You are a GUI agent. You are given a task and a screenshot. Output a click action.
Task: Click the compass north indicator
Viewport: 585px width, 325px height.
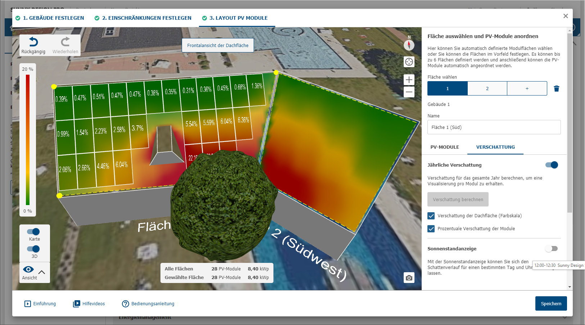409,45
